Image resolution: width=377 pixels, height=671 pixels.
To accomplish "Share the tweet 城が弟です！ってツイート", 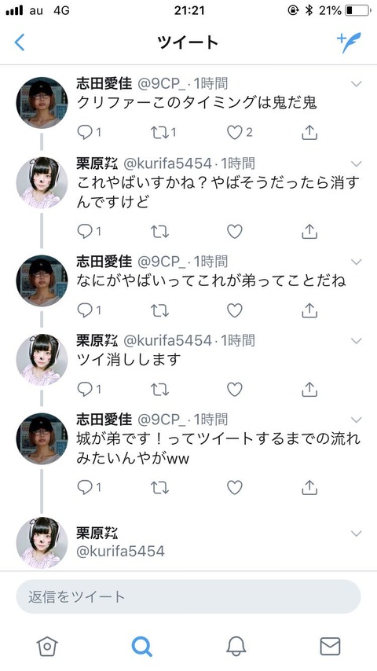I will pos(309,487).
